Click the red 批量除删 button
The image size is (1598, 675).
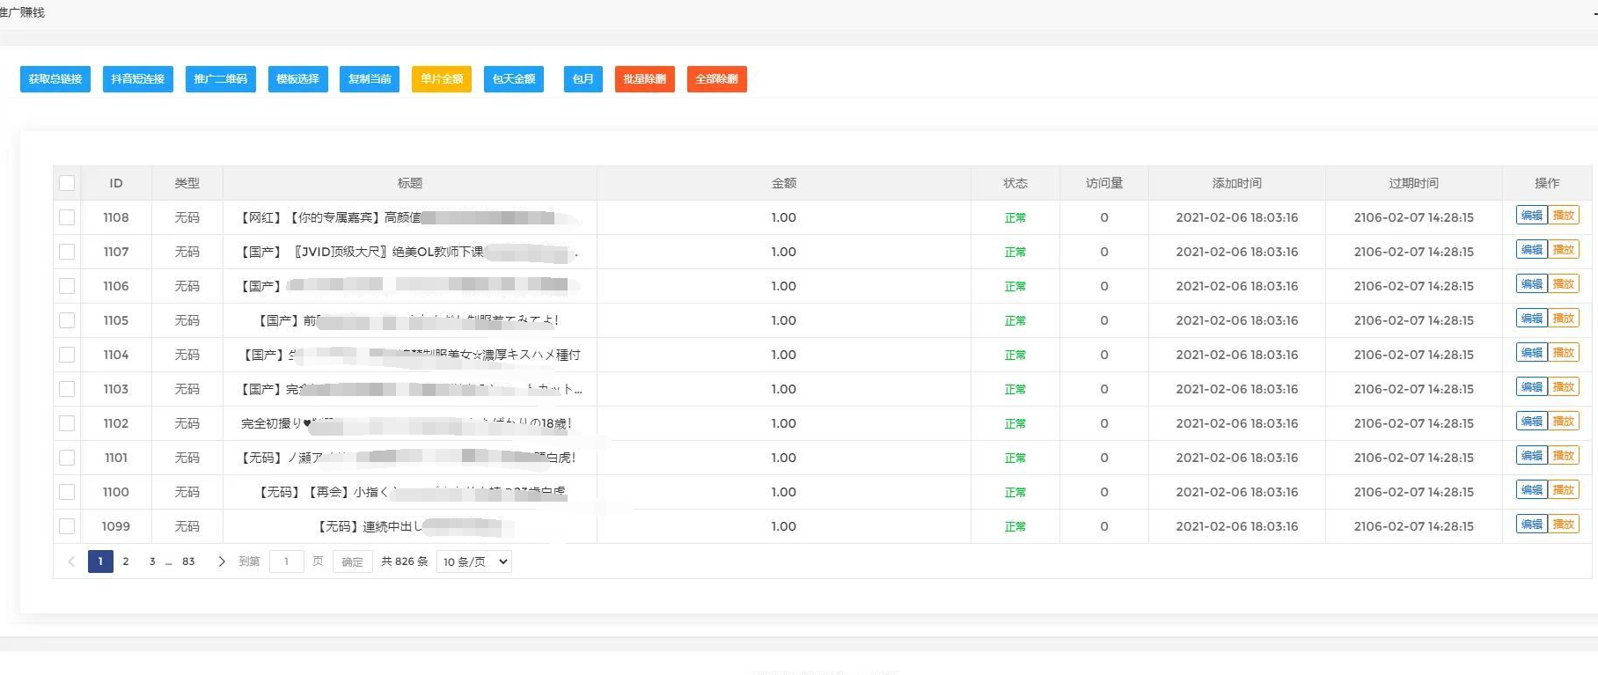(x=644, y=79)
